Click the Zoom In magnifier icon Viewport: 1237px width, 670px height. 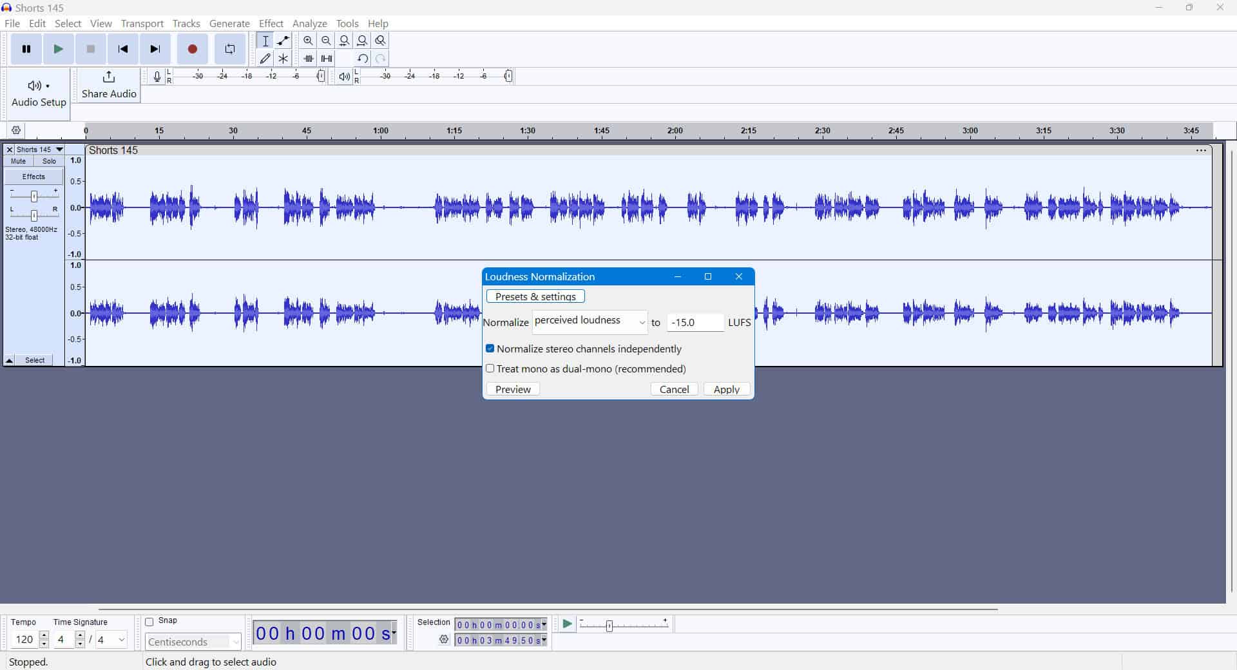(x=308, y=40)
